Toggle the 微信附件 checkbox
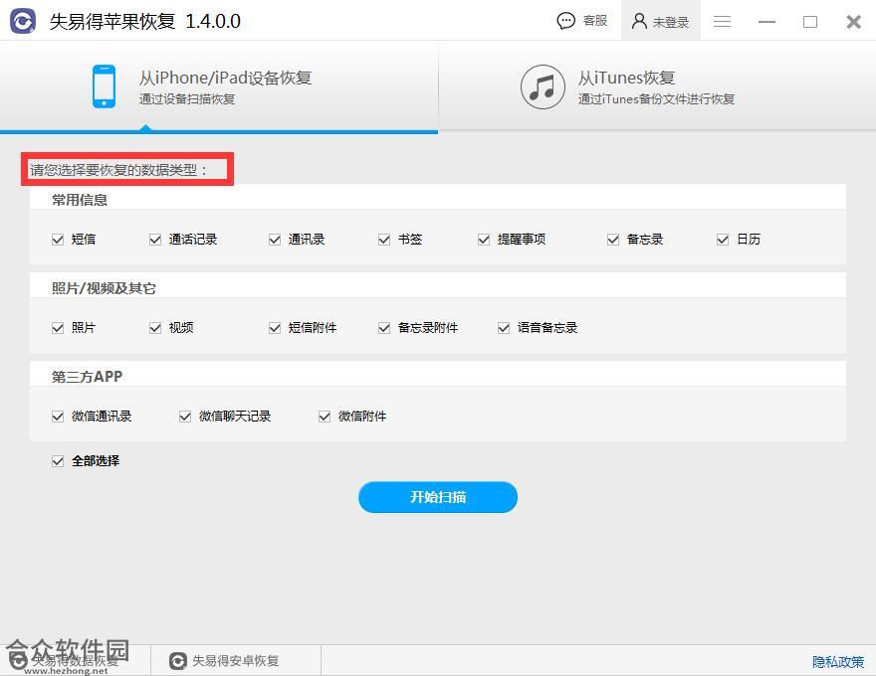The image size is (876, 676). click(x=325, y=417)
